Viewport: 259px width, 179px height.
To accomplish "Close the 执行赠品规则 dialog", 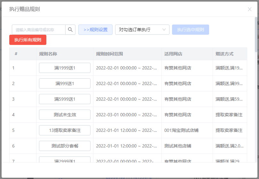I will [x=250, y=9].
